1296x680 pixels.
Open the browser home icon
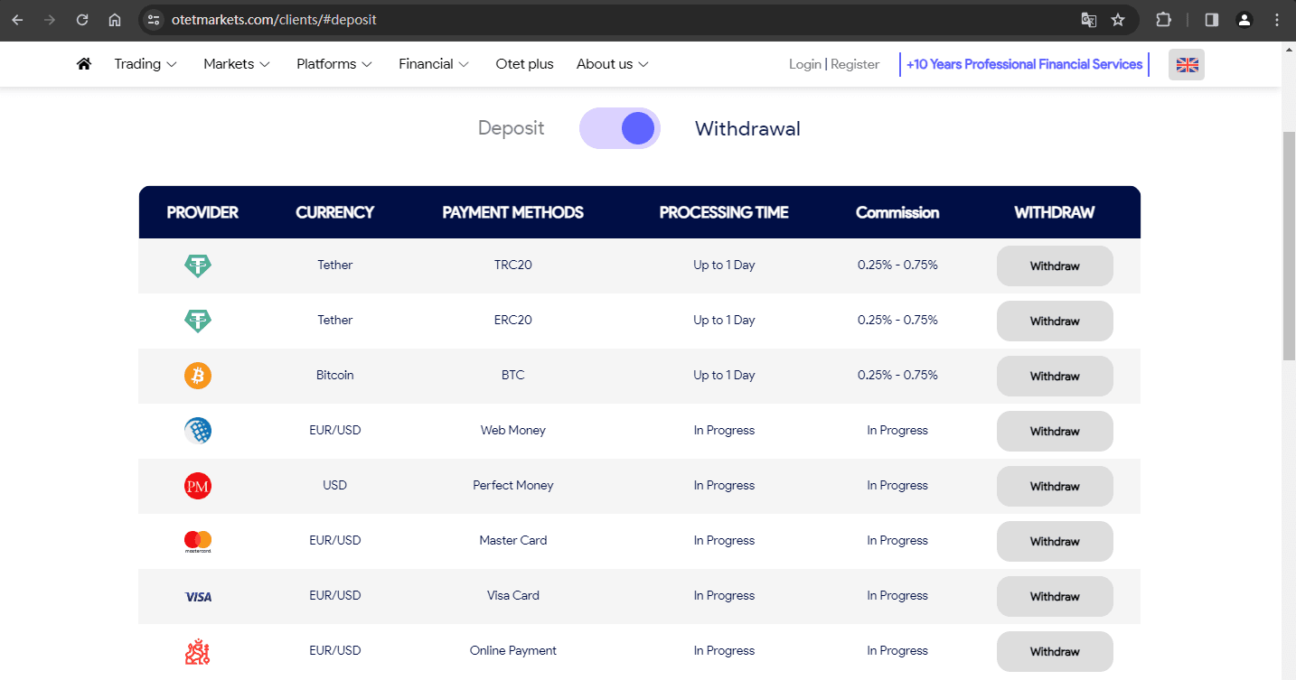[x=115, y=20]
